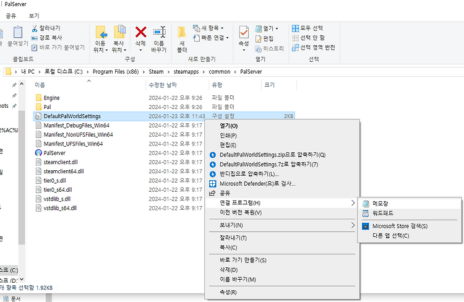
Task: Select vstdlib_s.dll file
Action: pos(57,199)
